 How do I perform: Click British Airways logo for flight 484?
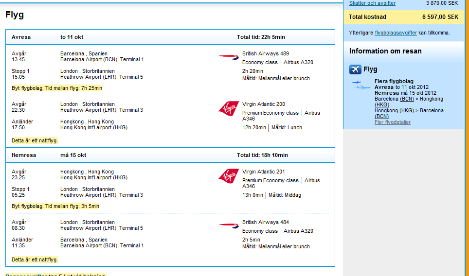pos(229,225)
